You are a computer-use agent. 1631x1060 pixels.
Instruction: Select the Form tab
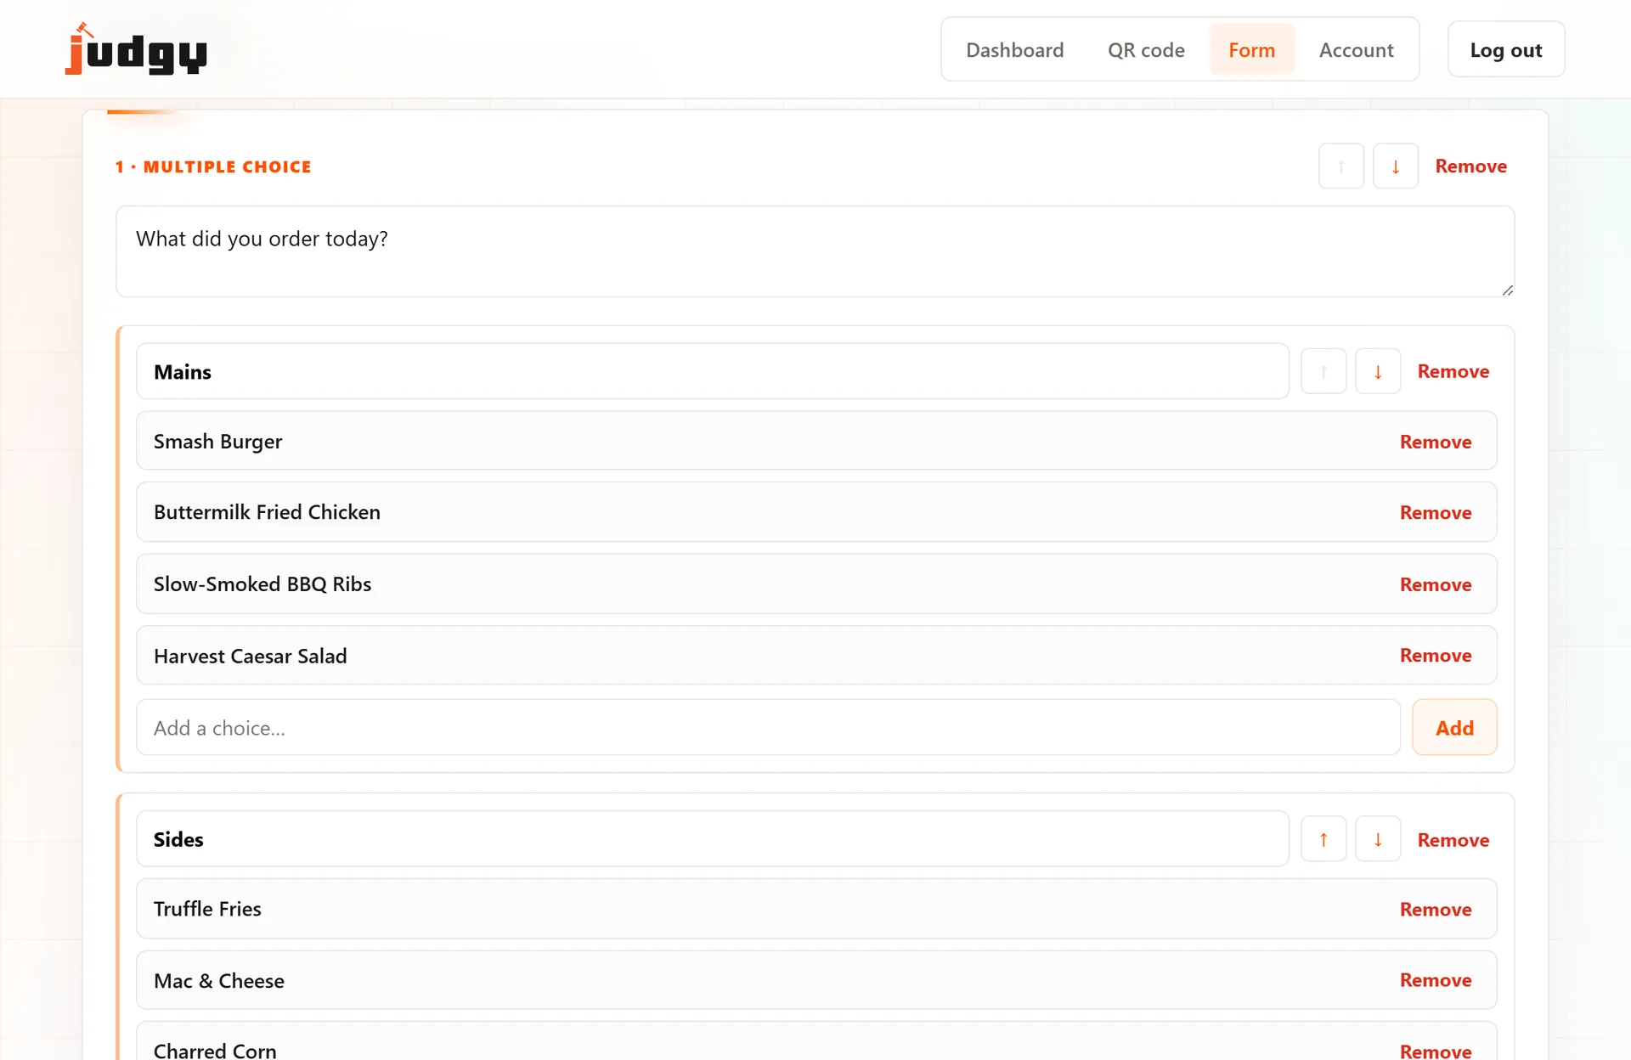click(x=1252, y=50)
